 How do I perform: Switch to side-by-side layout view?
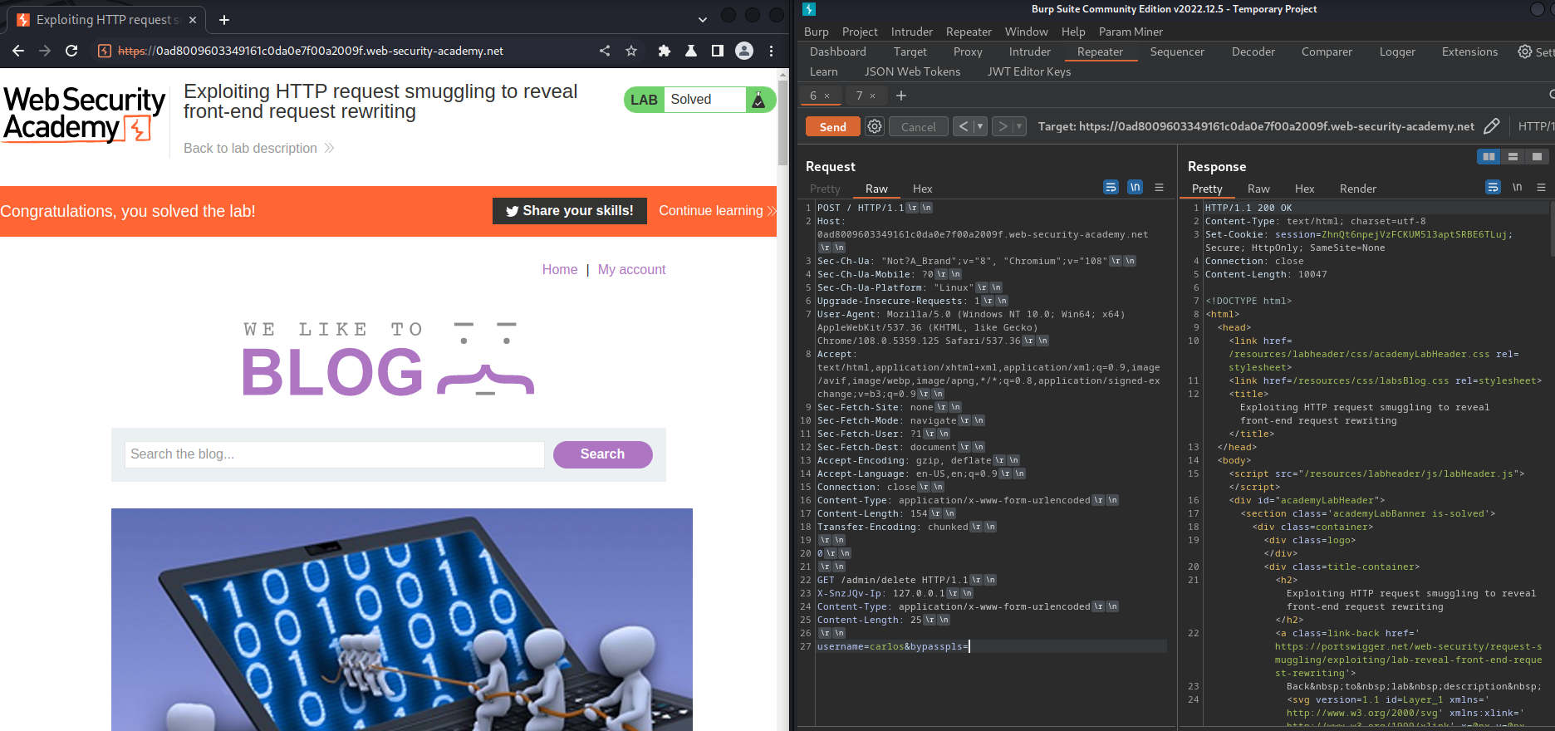pyautogui.click(x=1489, y=156)
